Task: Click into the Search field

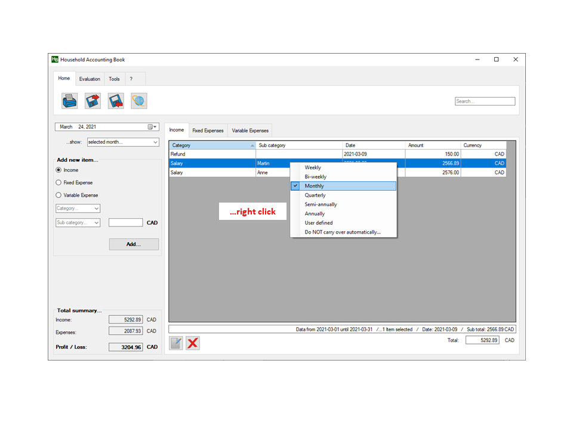Action: point(485,101)
